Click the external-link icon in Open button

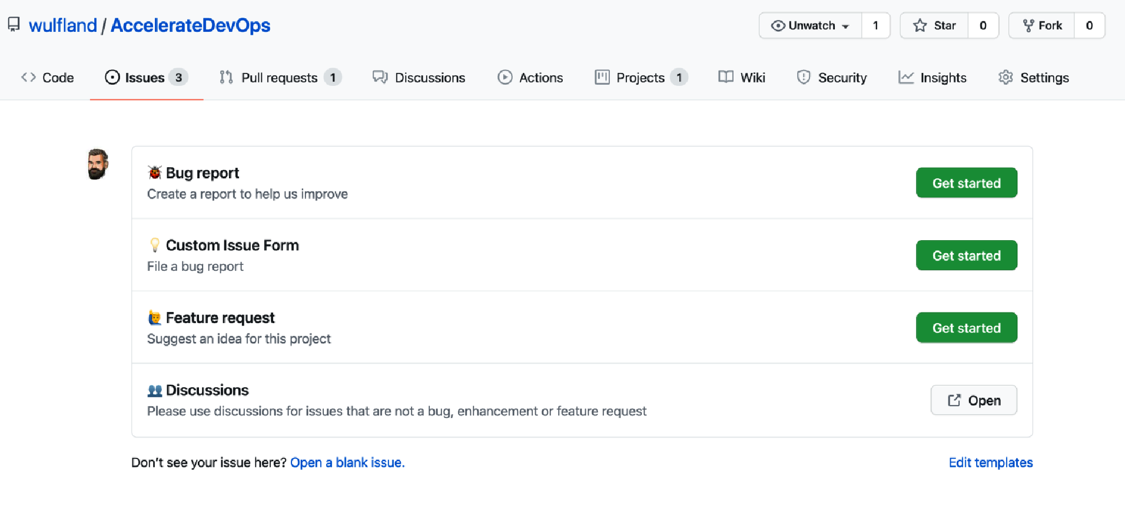pyautogui.click(x=954, y=400)
